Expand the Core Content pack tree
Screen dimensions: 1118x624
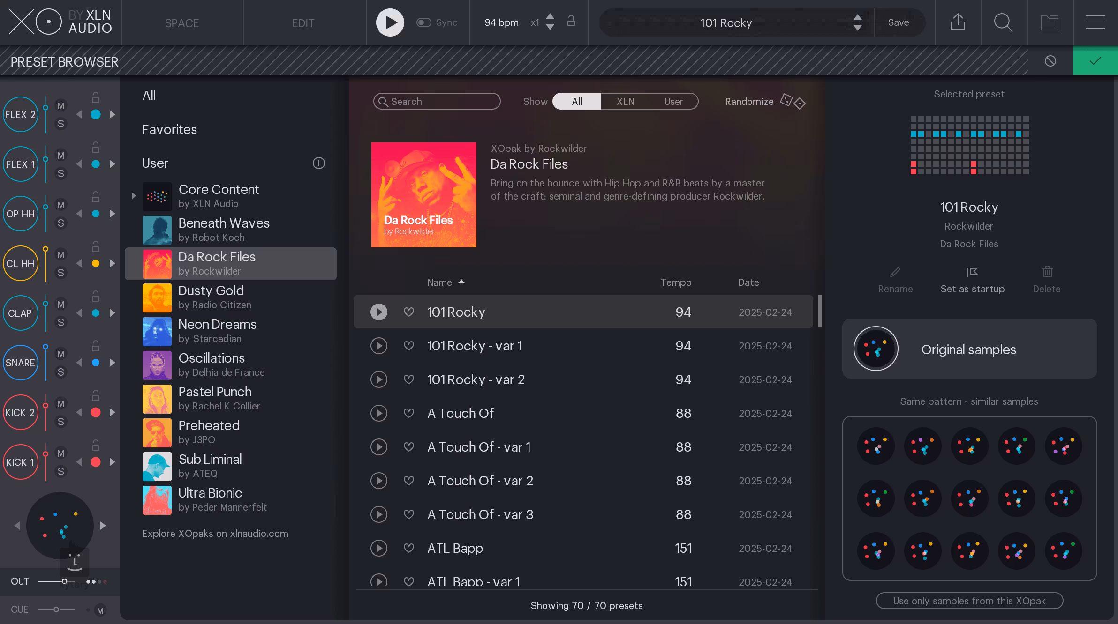click(x=134, y=196)
